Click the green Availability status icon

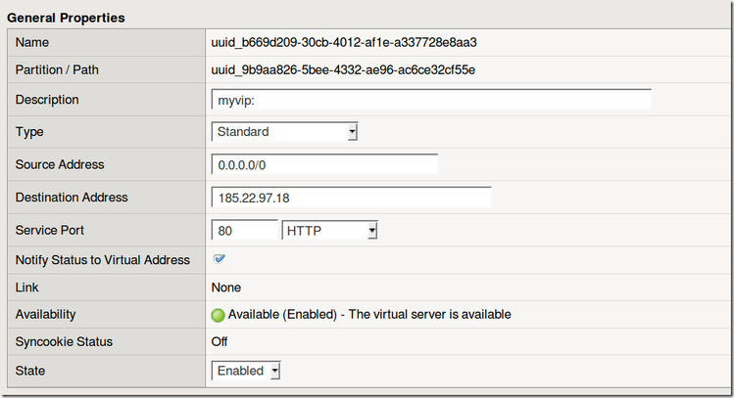[x=219, y=315]
